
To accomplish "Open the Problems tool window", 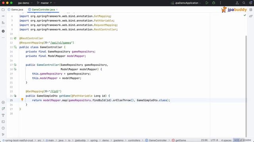I will point(3,128).
